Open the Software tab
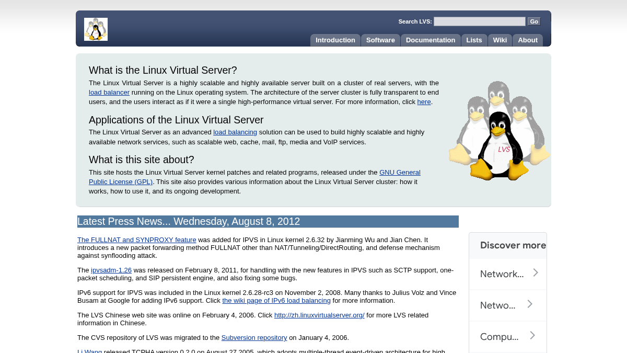 pyautogui.click(x=380, y=40)
